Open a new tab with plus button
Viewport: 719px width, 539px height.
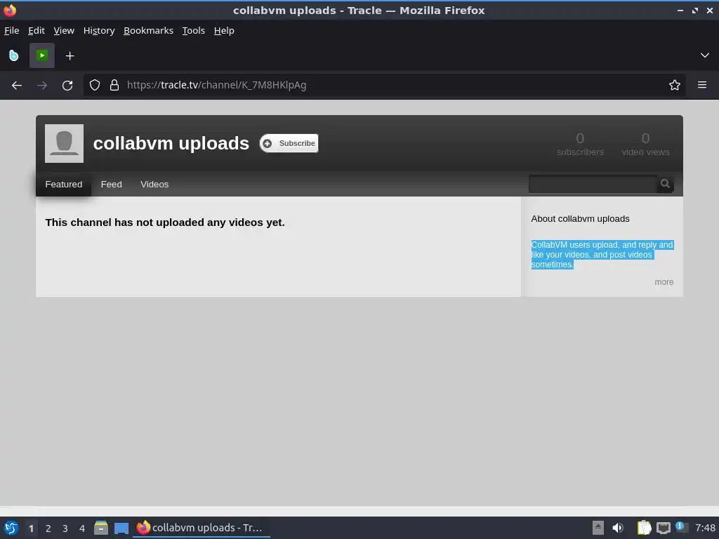(x=70, y=56)
